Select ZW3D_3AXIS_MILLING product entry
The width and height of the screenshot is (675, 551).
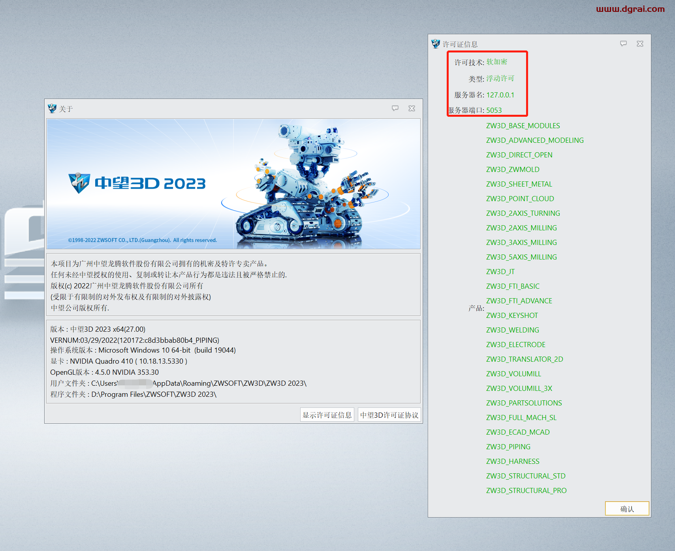[521, 243]
